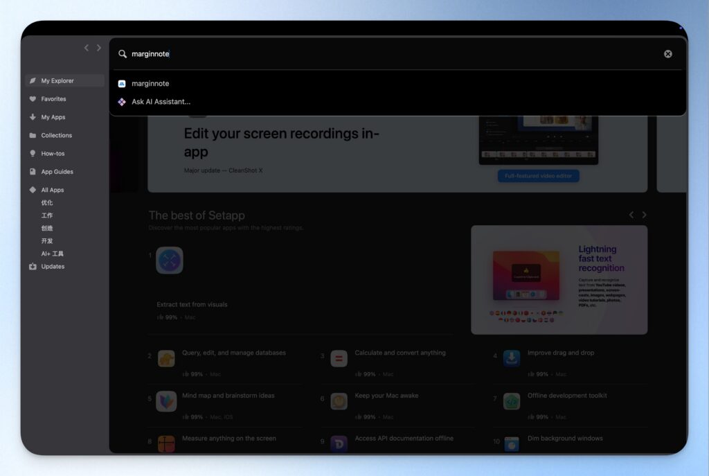Show next best of Setapp apps

[645, 215]
